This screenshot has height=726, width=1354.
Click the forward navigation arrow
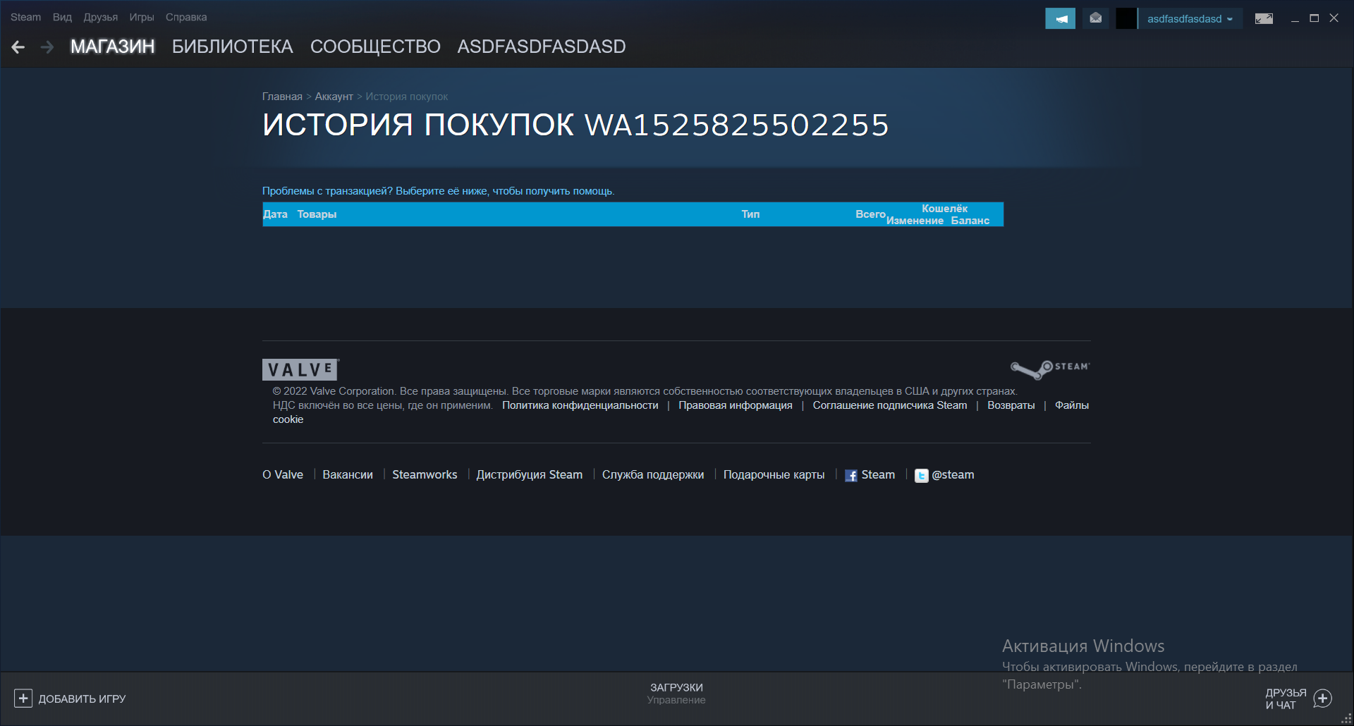click(x=47, y=47)
